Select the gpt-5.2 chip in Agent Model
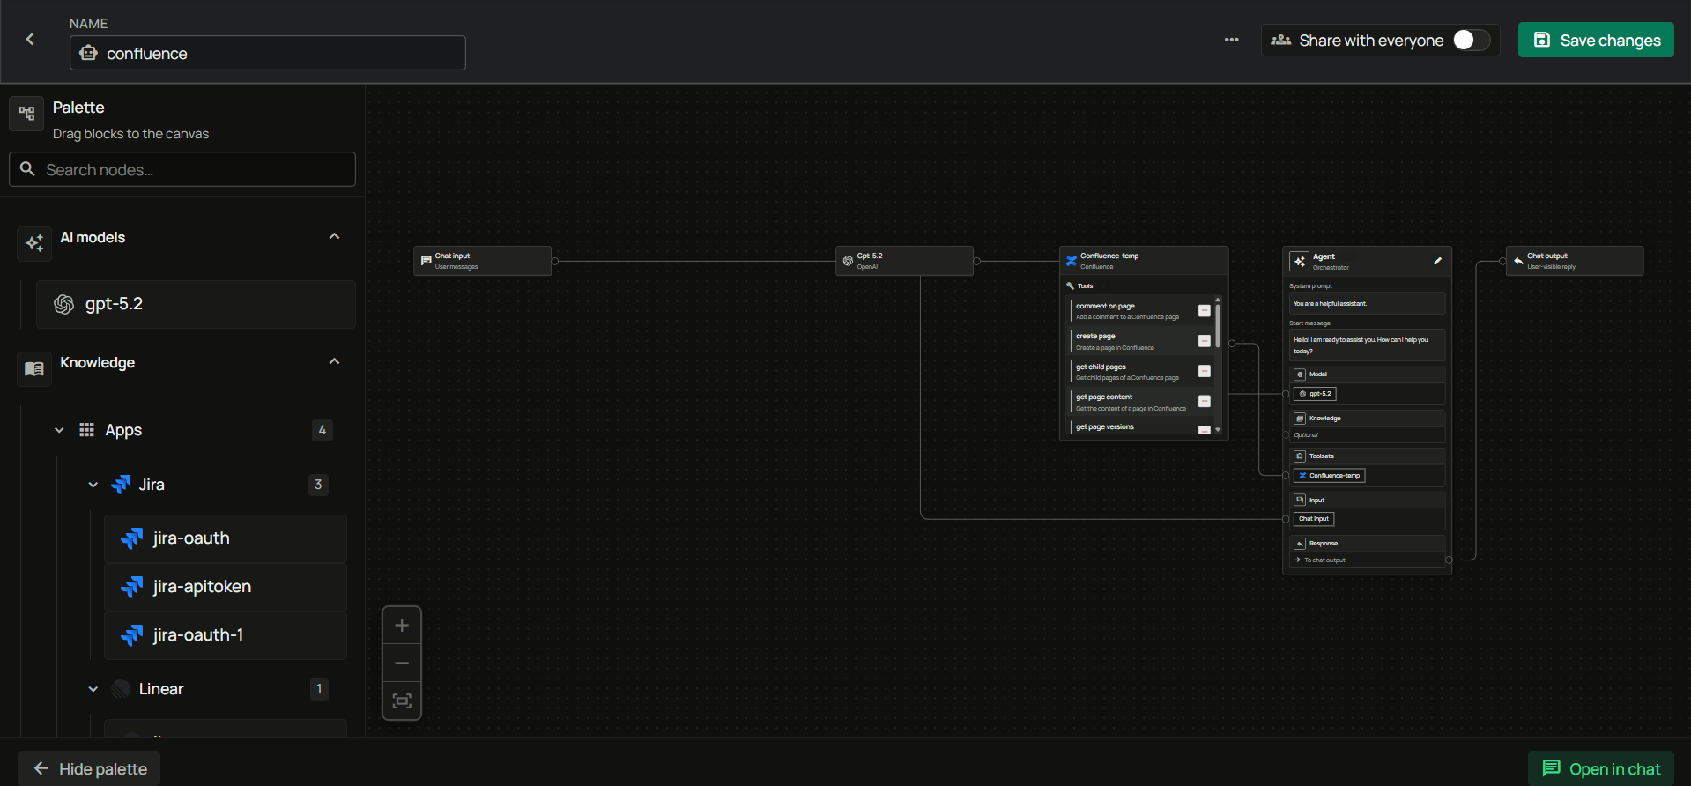Viewport: 1691px width, 786px height. (1315, 394)
